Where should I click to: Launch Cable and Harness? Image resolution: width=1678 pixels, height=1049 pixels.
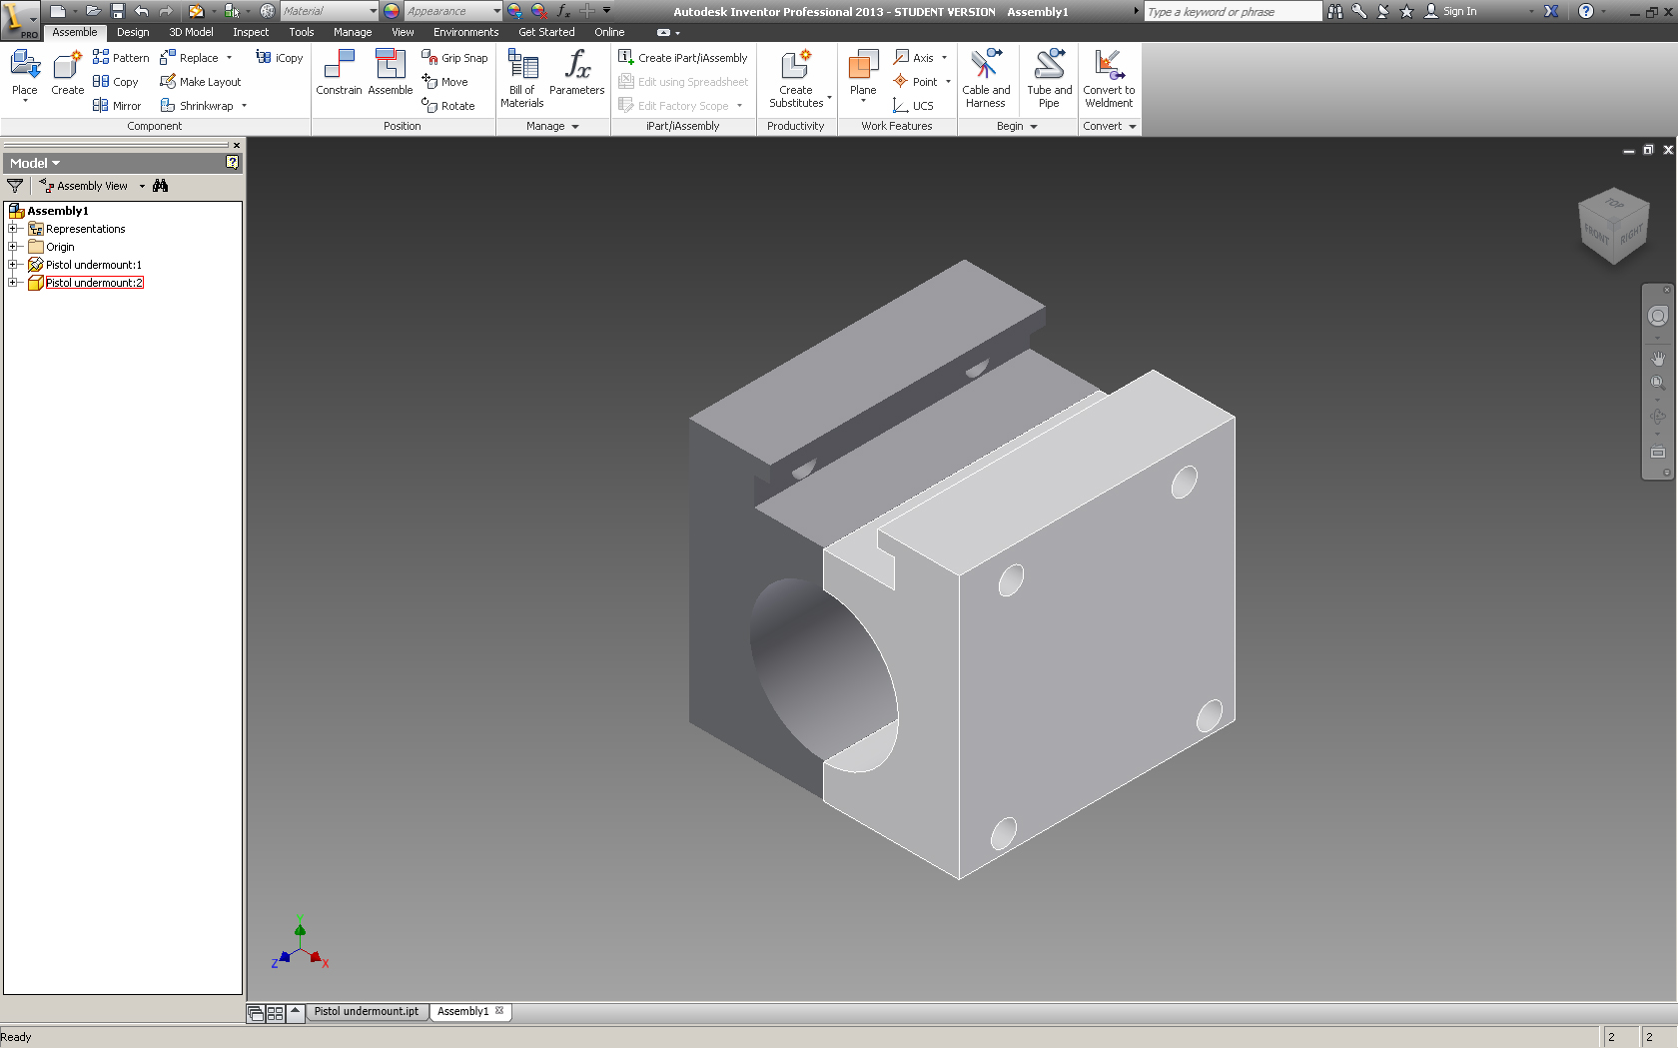(986, 79)
